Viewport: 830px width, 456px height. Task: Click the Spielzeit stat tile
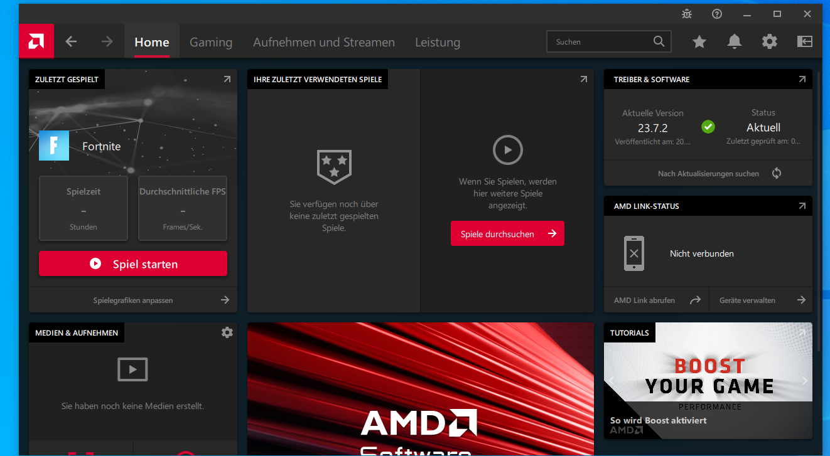point(84,208)
